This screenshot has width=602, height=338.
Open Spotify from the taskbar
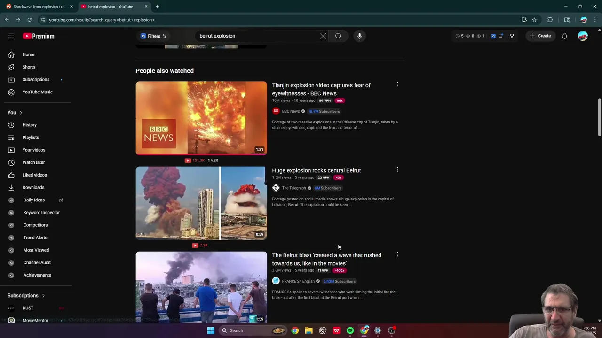pos(350,330)
